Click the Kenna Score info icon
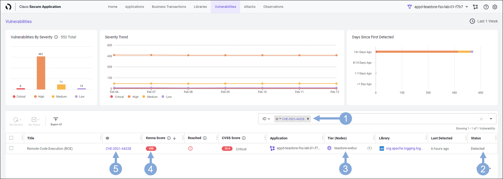This screenshot has height=179, width=503. pyautogui.click(x=169, y=138)
